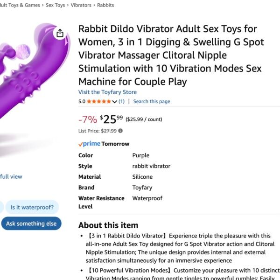Screen dimensions: 280x280
Task: Go to Adult Toys & Games breadcrumb
Action: pos(20,5)
